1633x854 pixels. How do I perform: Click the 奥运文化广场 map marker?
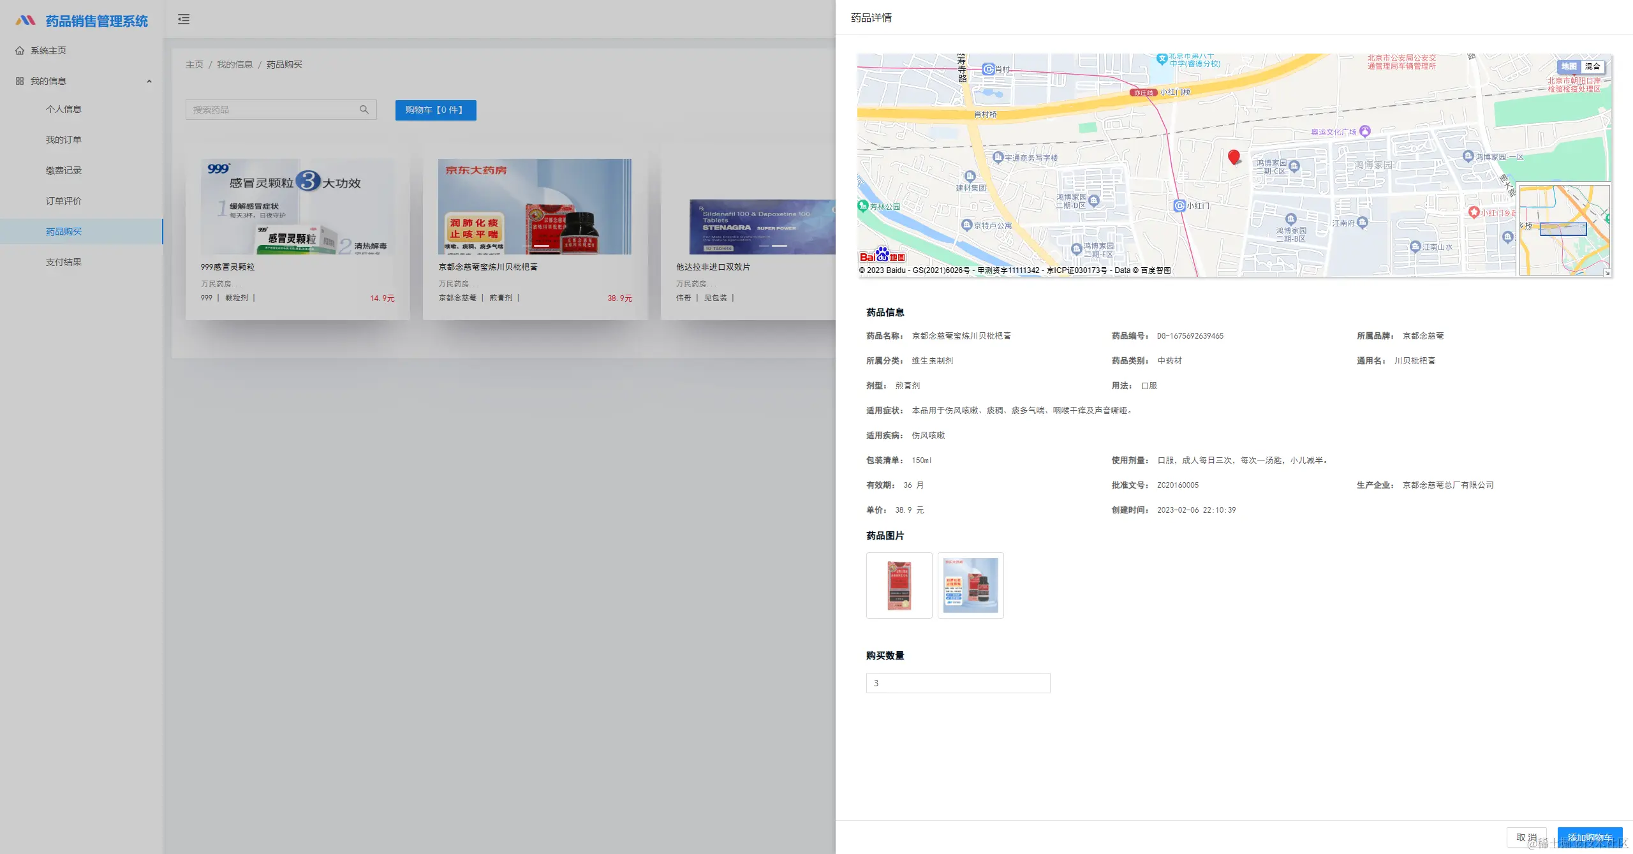click(1365, 131)
